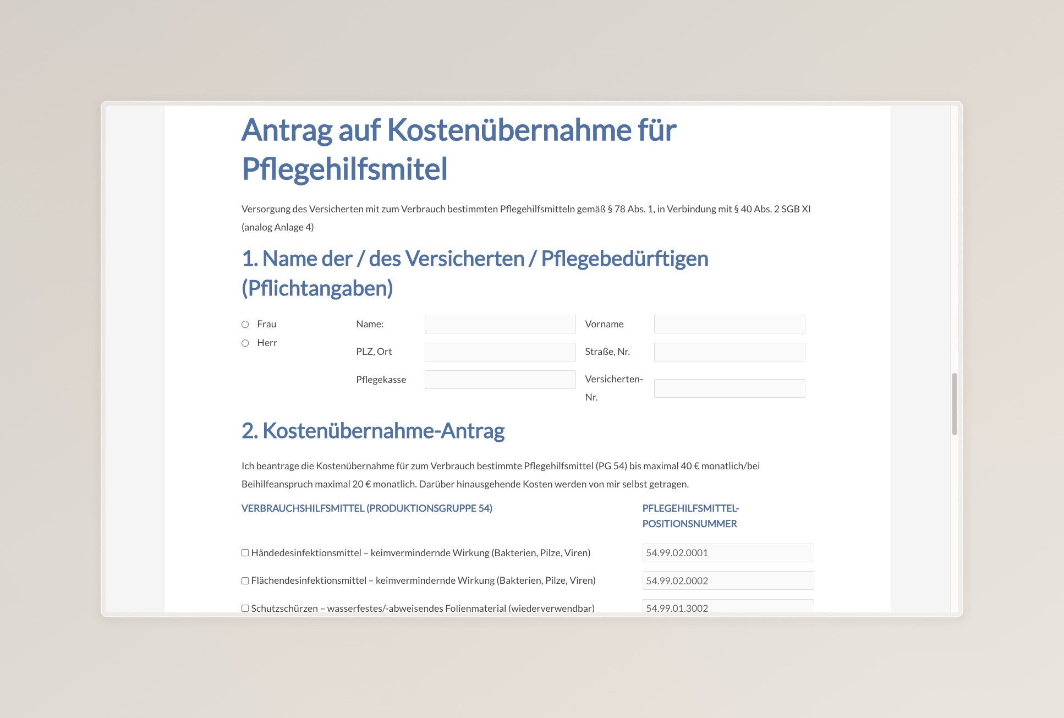This screenshot has height=718, width=1064.
Task: Click the section 1 Pflichtangaben heading
Action: 474,273
